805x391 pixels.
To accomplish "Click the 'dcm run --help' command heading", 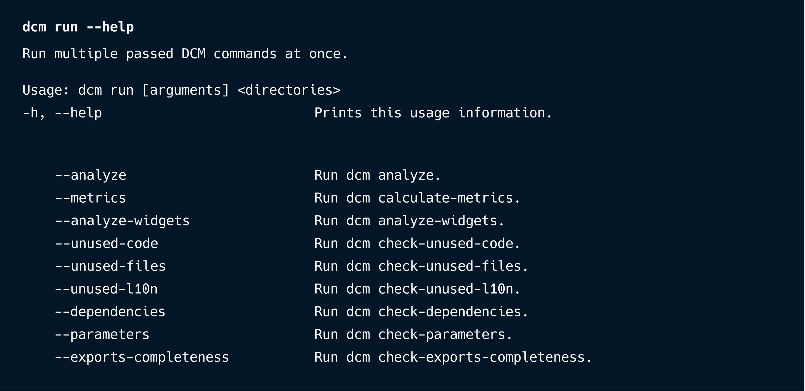I will pos(78,27).
